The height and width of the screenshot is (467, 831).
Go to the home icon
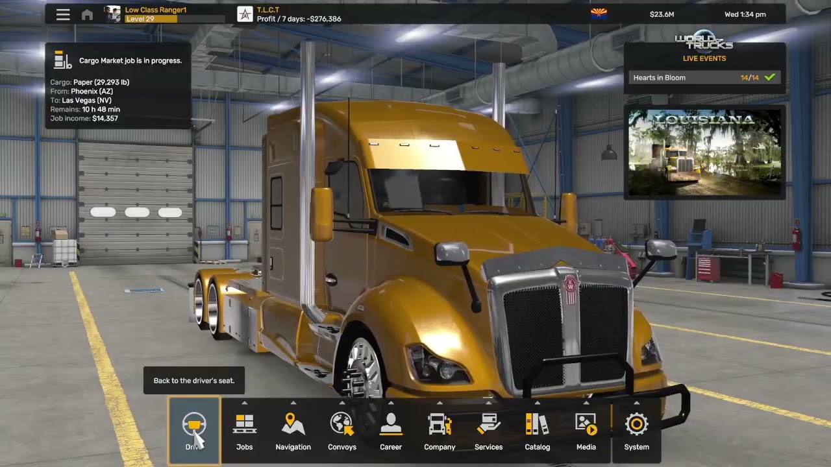[x=87, y=14]
